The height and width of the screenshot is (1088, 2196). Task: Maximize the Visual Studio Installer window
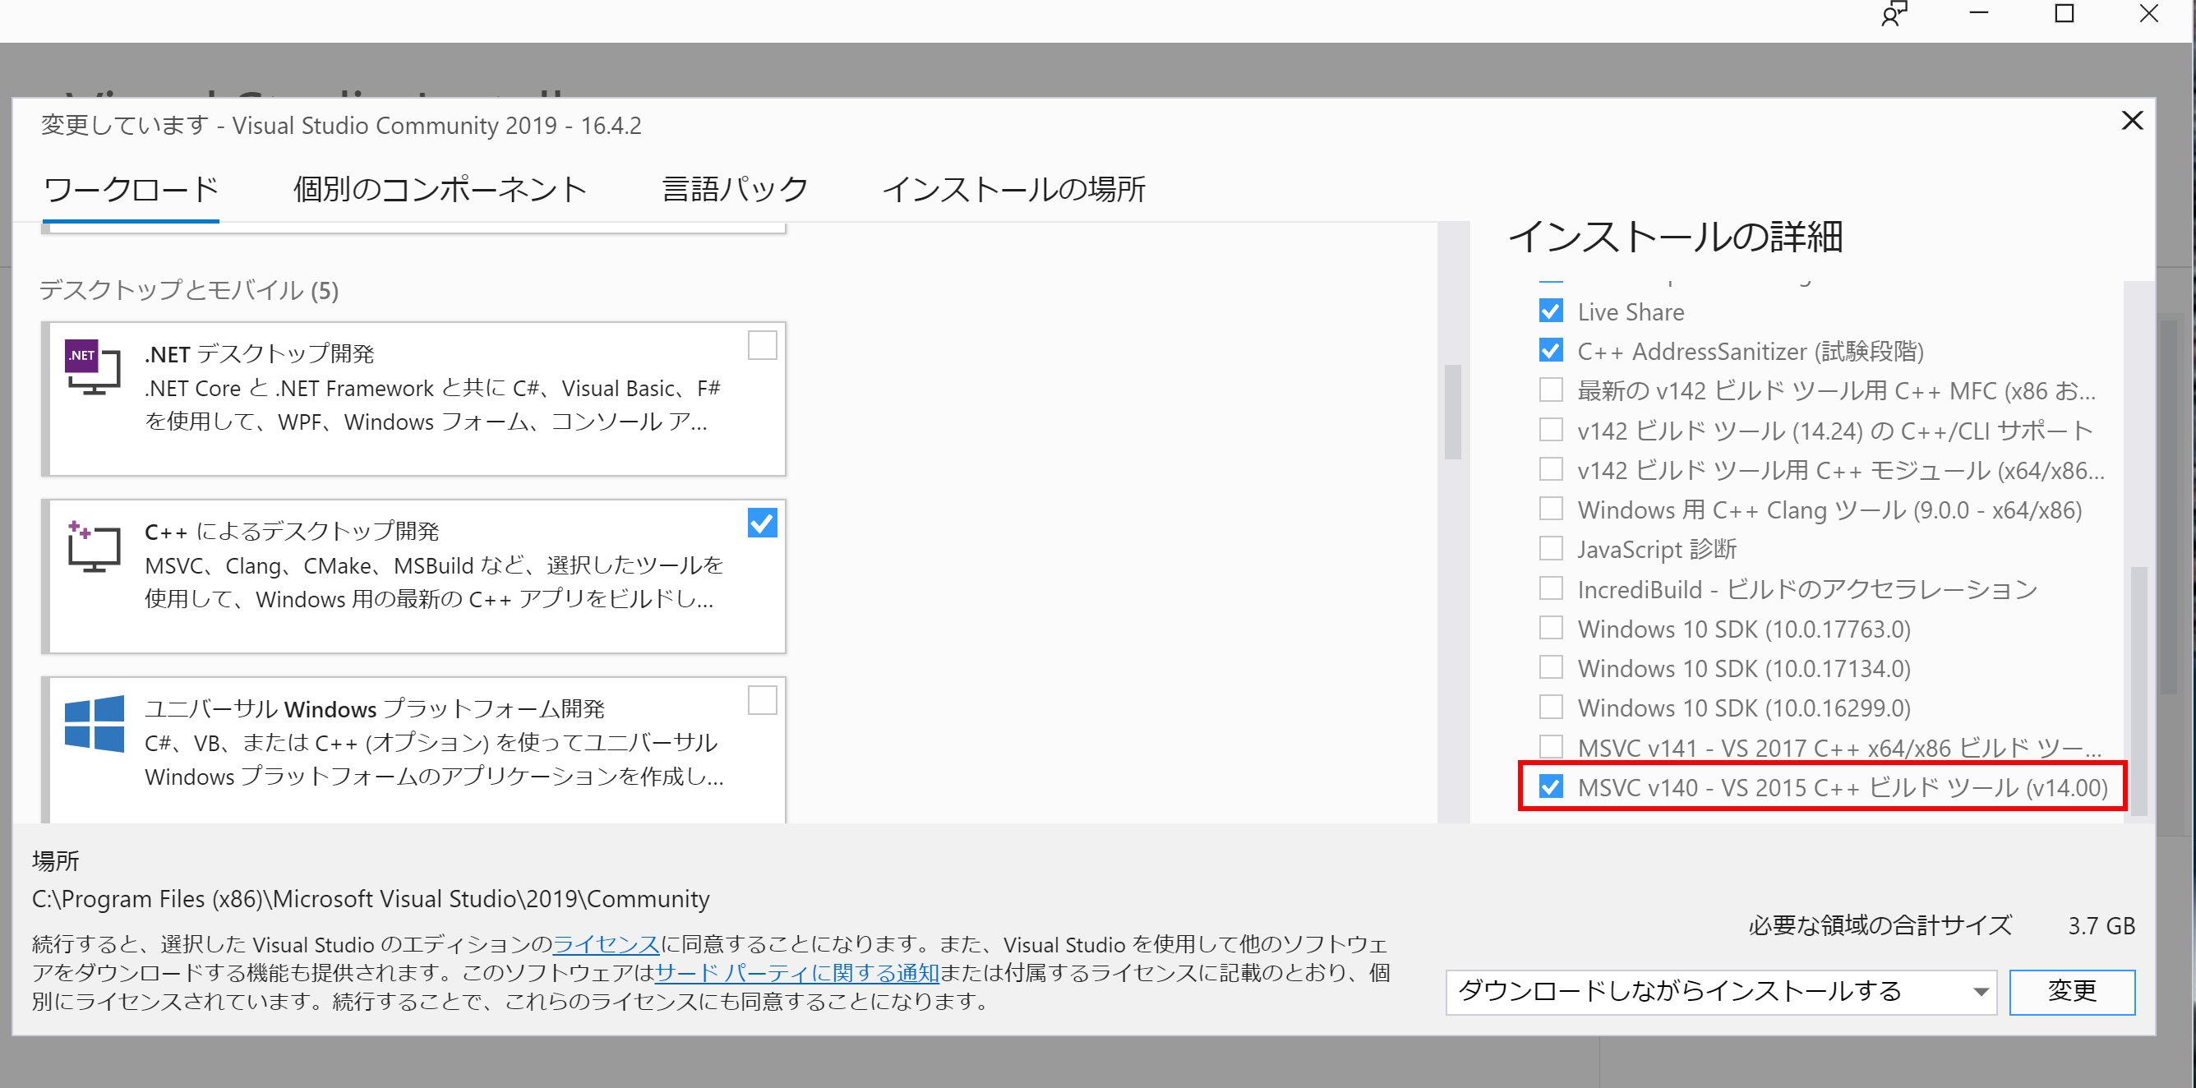pyautogui.click(x=2064, y=15)
